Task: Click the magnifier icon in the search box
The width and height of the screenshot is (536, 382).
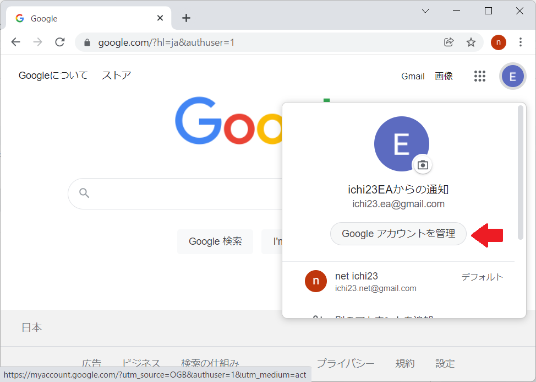Action: tap(84, 193)
